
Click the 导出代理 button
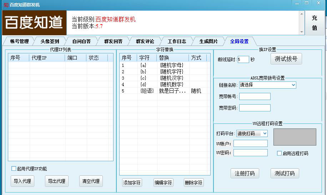point(56,181)
